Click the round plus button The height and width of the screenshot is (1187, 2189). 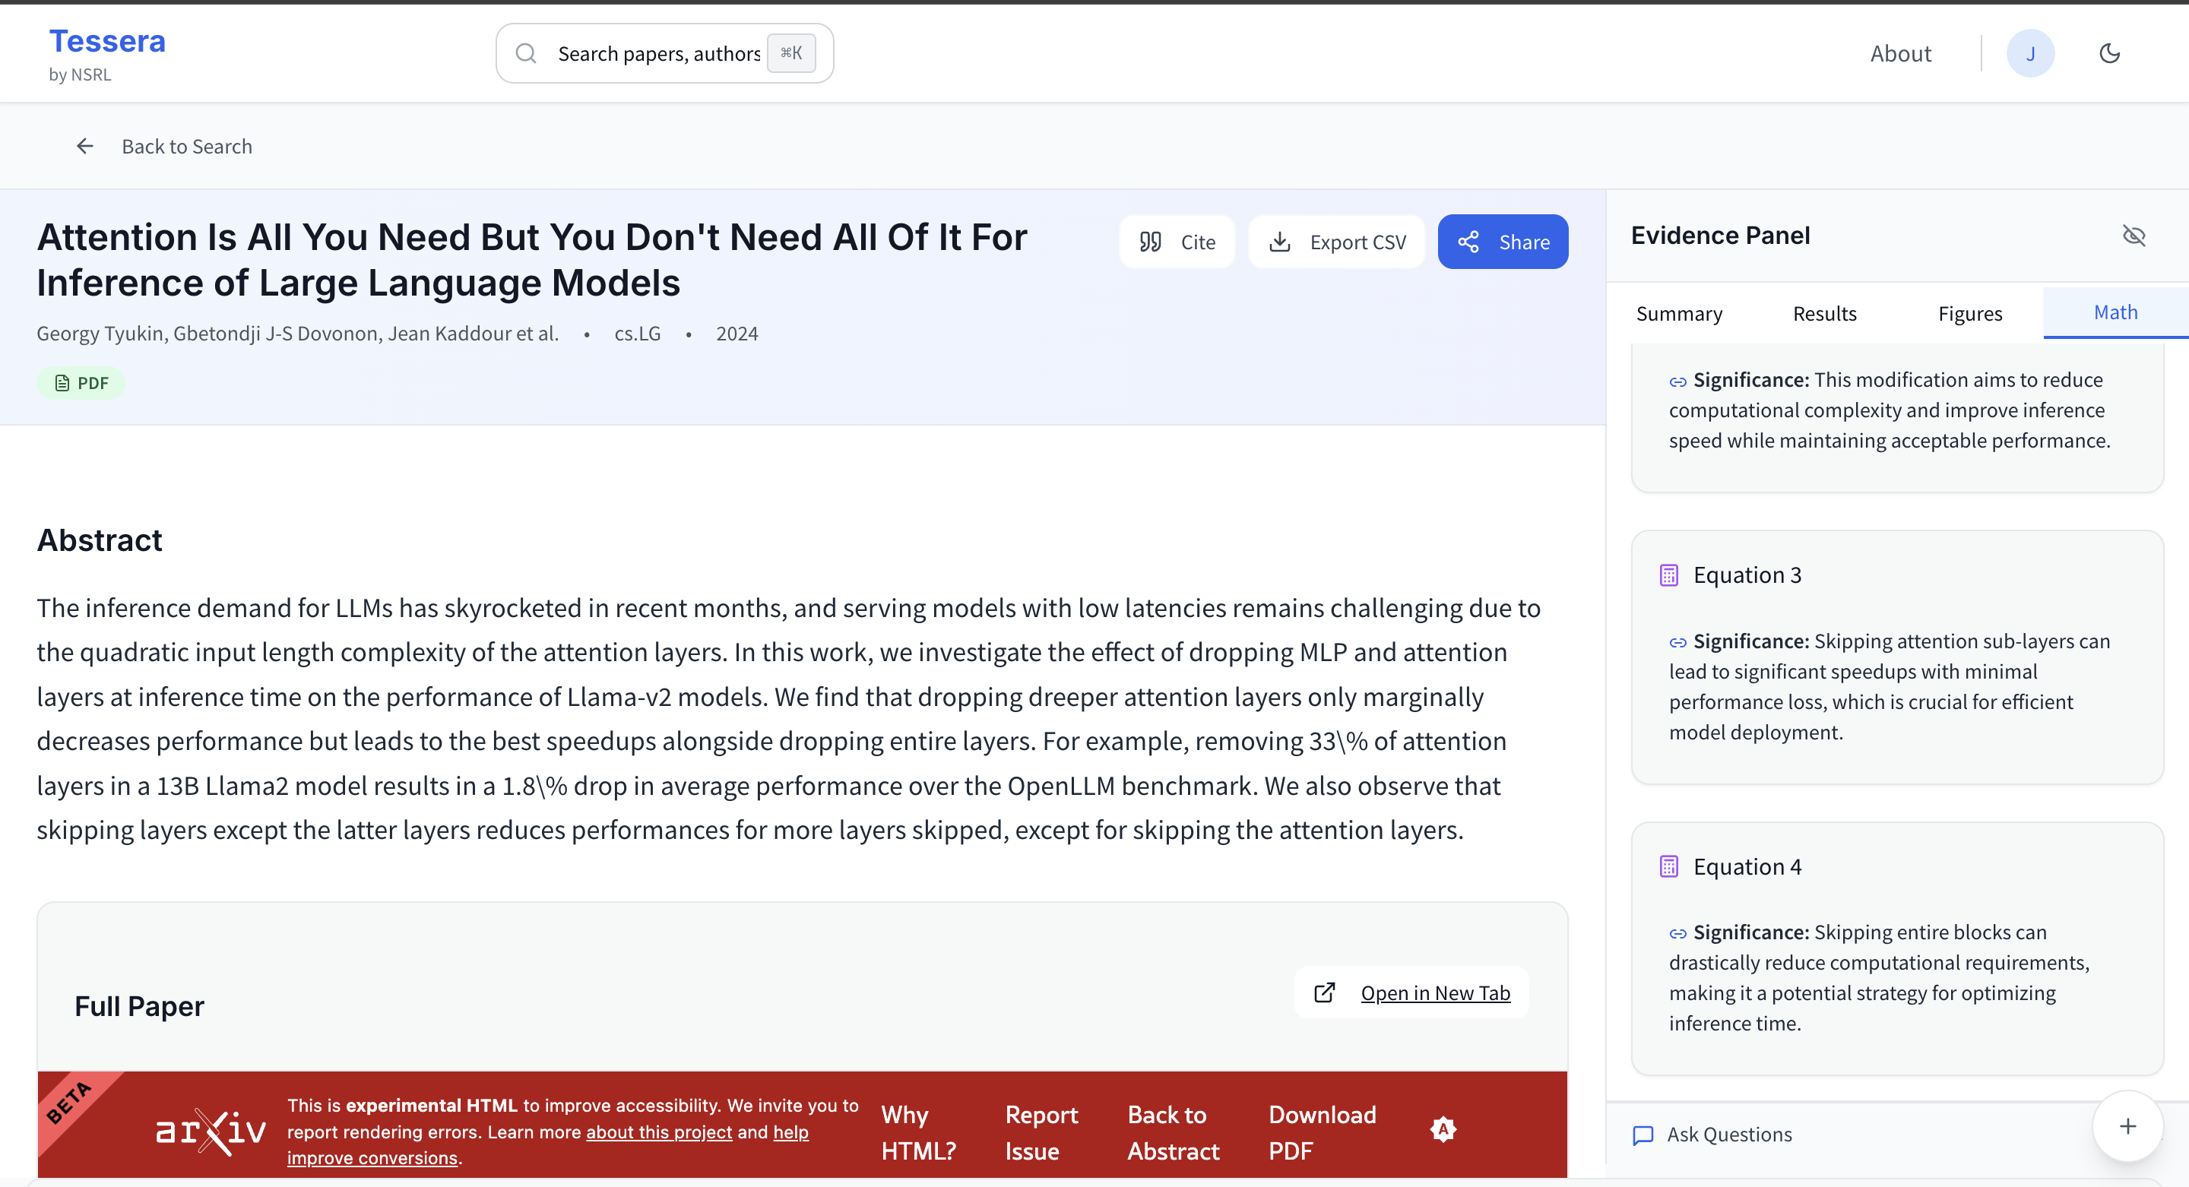pyautogui.click(x=2127, y=1125)
